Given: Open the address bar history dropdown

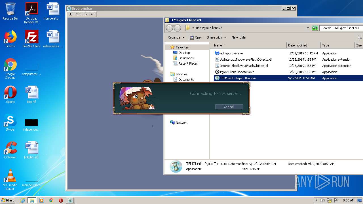Looking at the screenshot, I should click(308, 28).
